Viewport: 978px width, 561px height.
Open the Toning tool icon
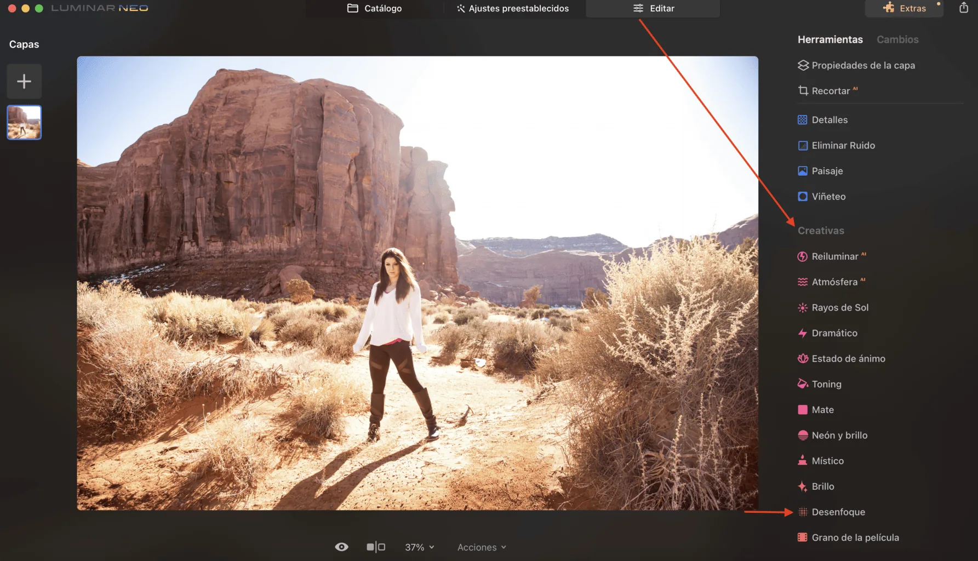pyautogui.click(x=803, y=384)
